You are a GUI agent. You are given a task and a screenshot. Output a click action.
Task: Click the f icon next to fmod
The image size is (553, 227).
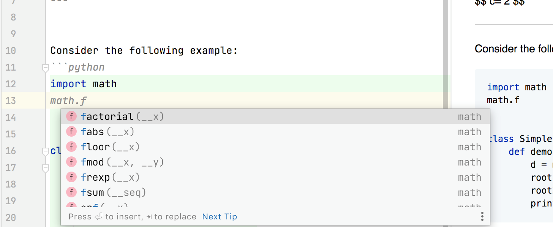tap(71, 162)
